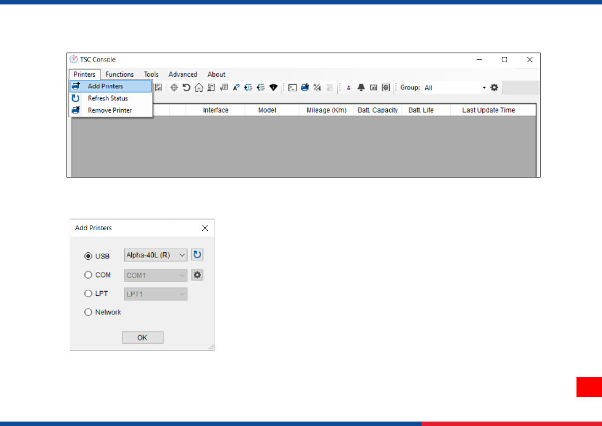
Task: Click the Model column header
Action: 272,110
